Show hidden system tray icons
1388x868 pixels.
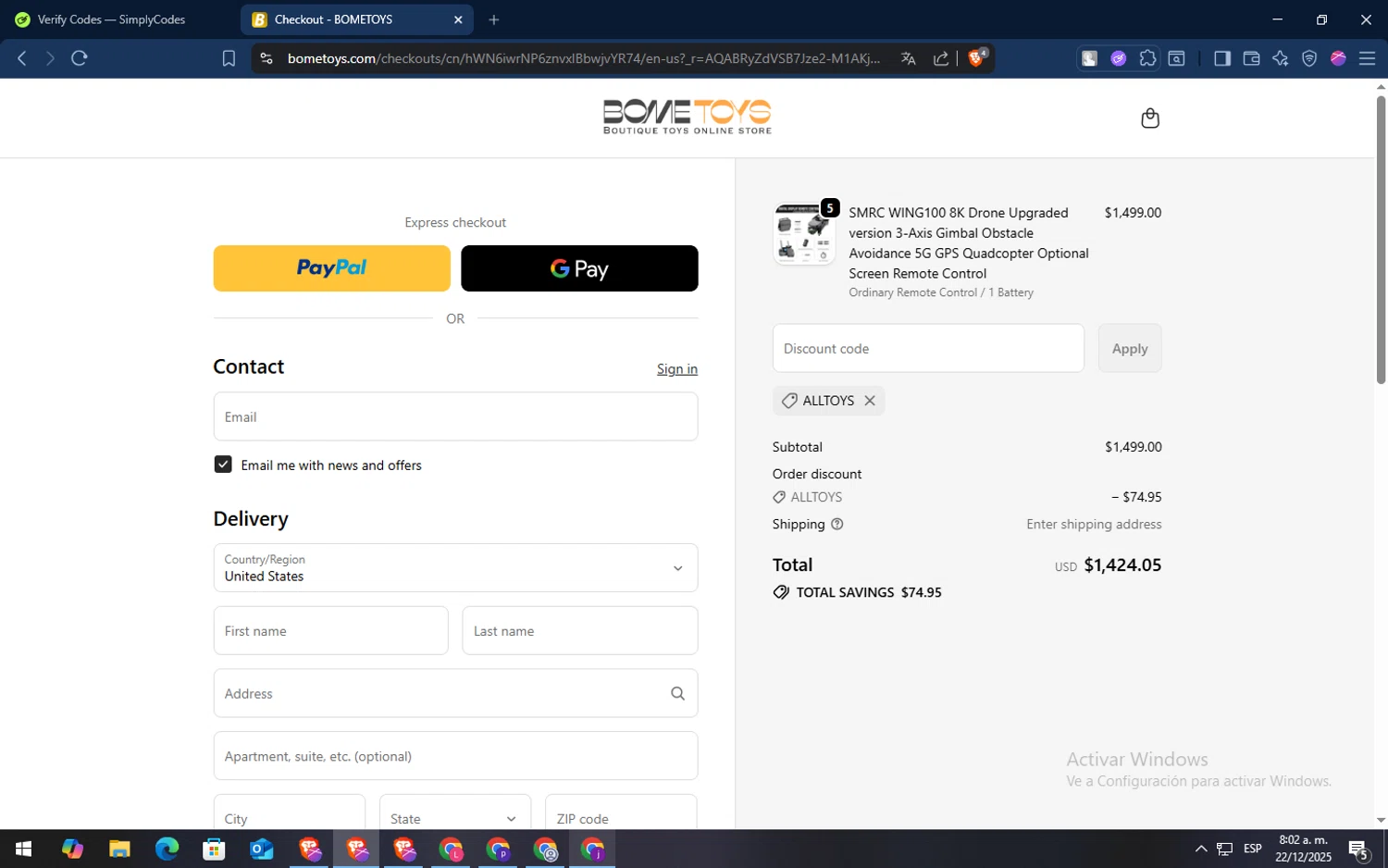coord(1201,849)
